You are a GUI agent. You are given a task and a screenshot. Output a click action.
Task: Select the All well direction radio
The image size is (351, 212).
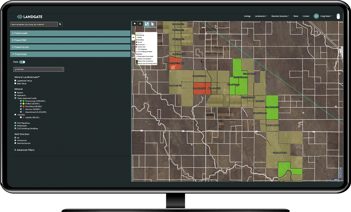tap(15, 138)
